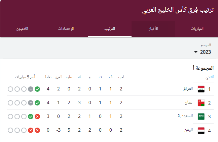Click the season dropdown arrow
This screenshot has width=218, height=142.
click(196, 52)
